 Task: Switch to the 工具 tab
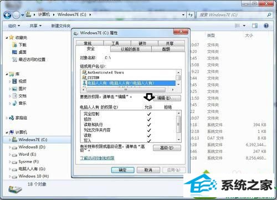(117, 43)
